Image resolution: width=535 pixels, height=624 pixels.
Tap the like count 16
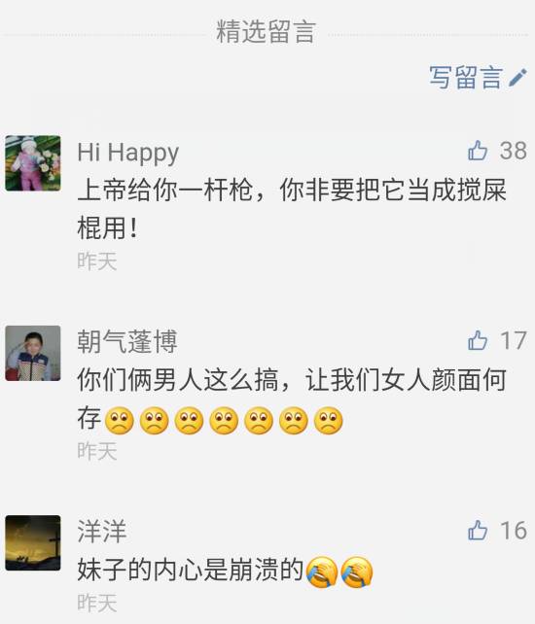513,531
